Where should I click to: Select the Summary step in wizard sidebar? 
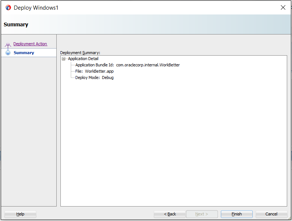click(24, 53)
